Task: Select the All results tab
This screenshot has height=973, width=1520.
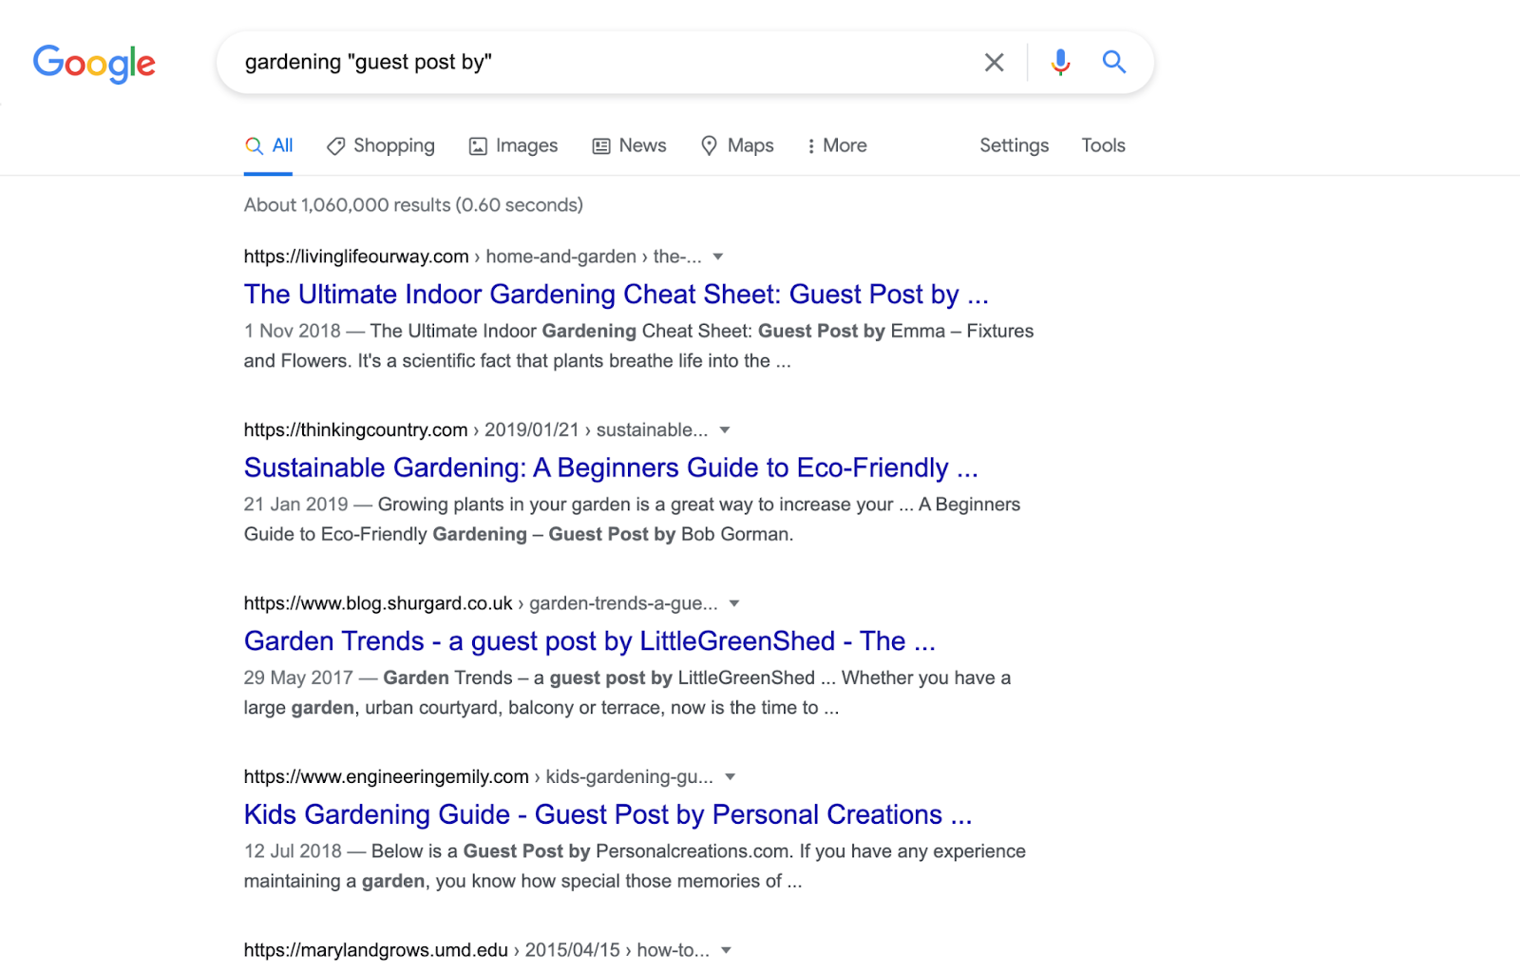Action: pos(269,145)
